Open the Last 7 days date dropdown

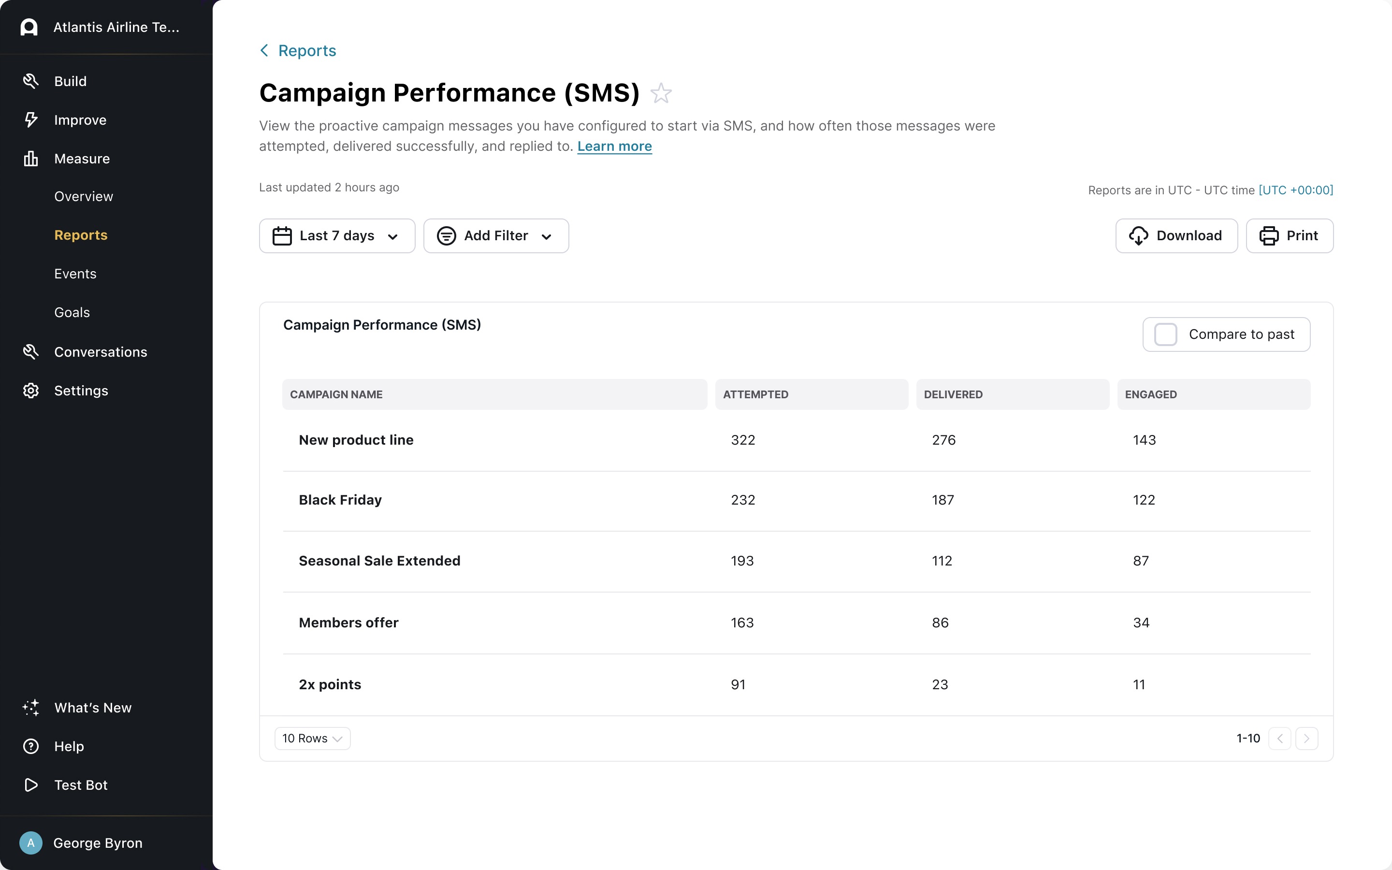coord(337,236)
